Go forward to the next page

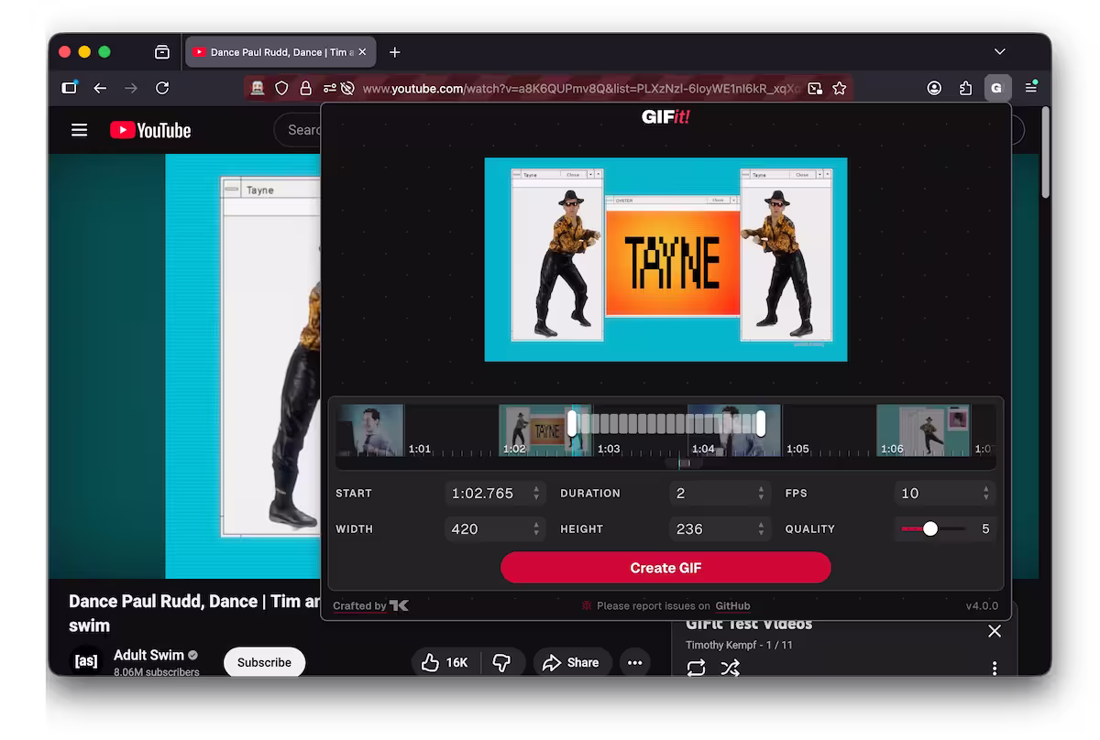131,88
